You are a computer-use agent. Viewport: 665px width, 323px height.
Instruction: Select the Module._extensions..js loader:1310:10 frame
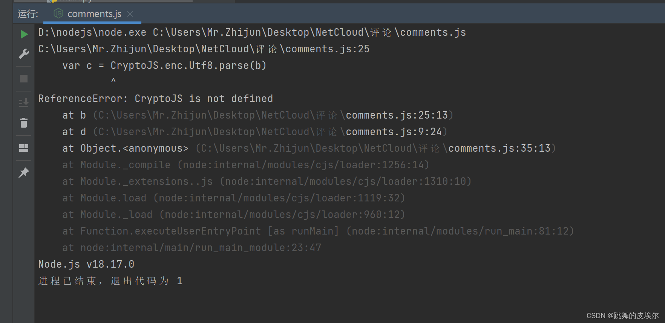(x=267, y=181)
